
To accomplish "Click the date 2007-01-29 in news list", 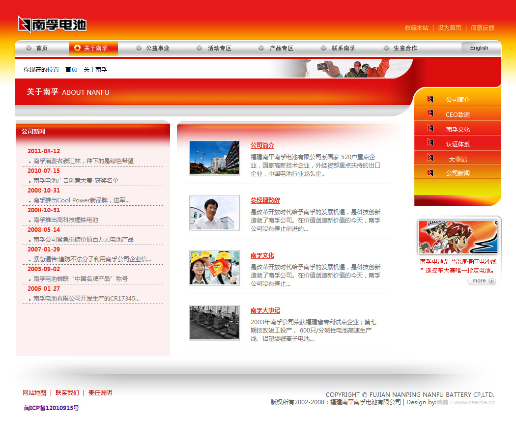I will click(44, 249).
